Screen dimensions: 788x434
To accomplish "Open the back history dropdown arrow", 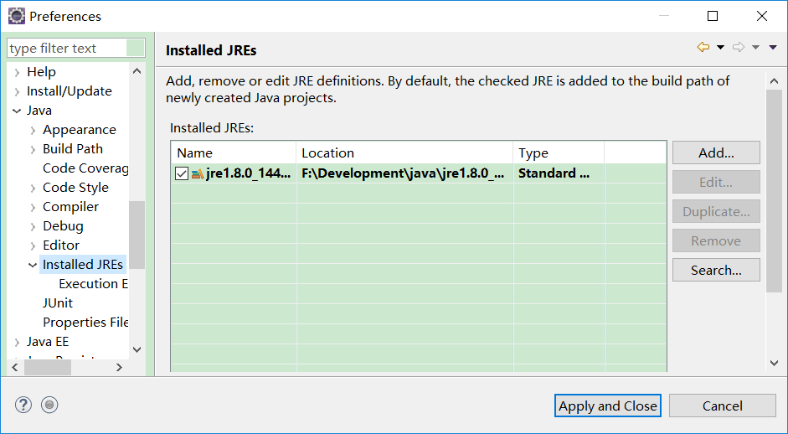I will pos(720,47).
